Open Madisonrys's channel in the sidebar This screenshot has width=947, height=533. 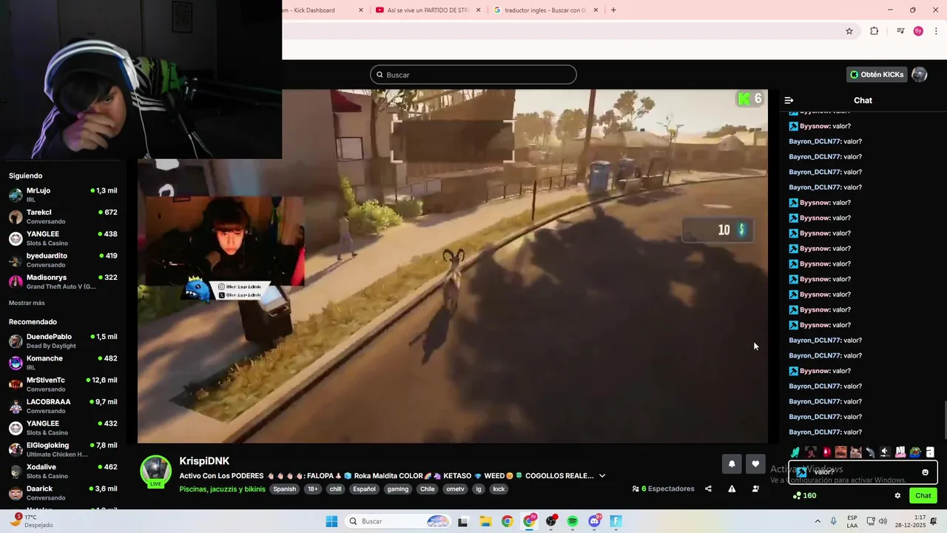63,281
